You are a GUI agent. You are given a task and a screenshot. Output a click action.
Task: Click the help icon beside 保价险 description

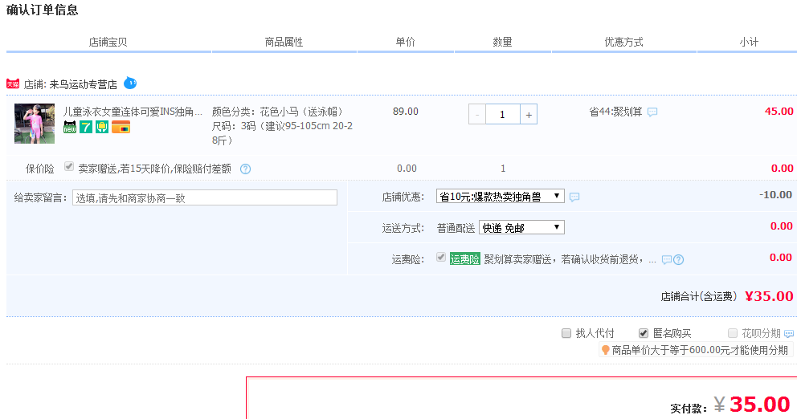click(x=246, y=169)
